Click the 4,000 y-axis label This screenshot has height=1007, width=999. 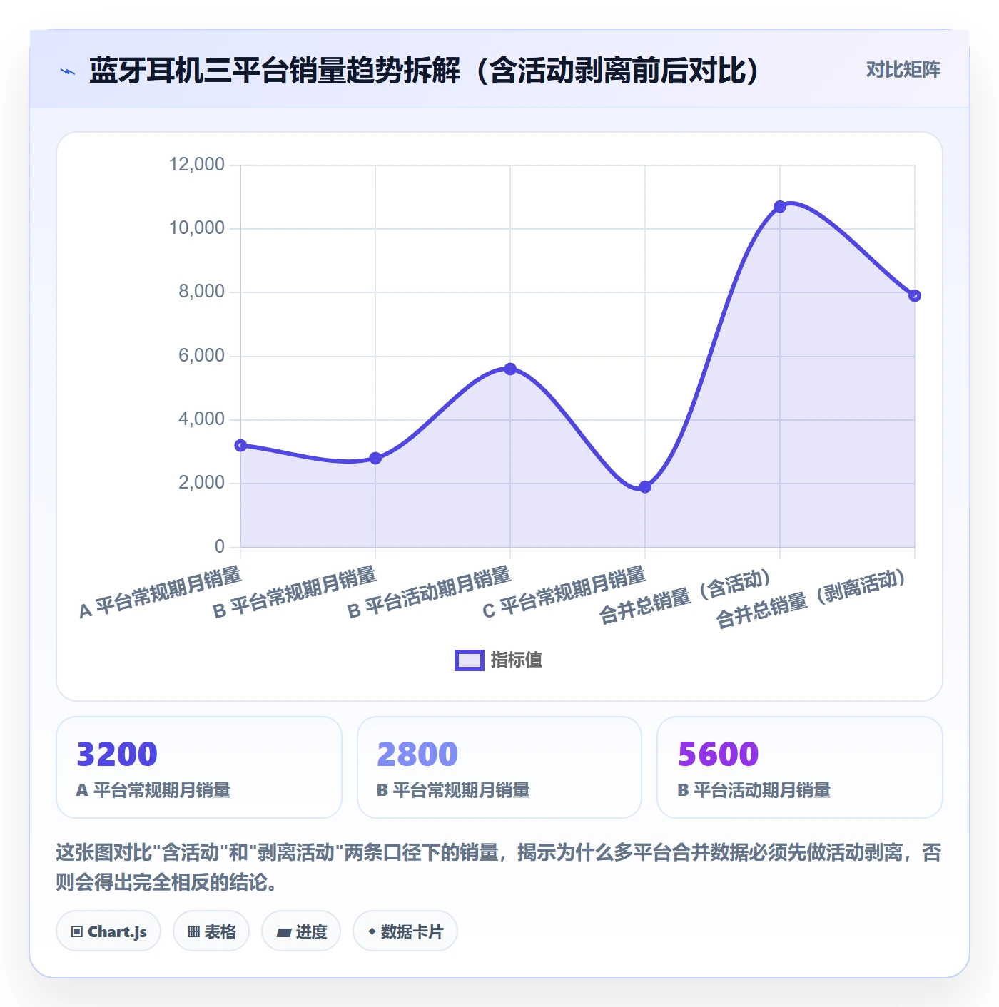click(202, 419)
